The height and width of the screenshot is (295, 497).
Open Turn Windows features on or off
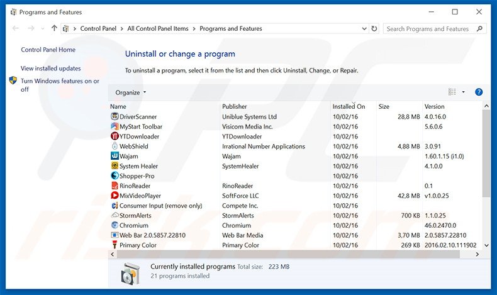tap(60, 85)
